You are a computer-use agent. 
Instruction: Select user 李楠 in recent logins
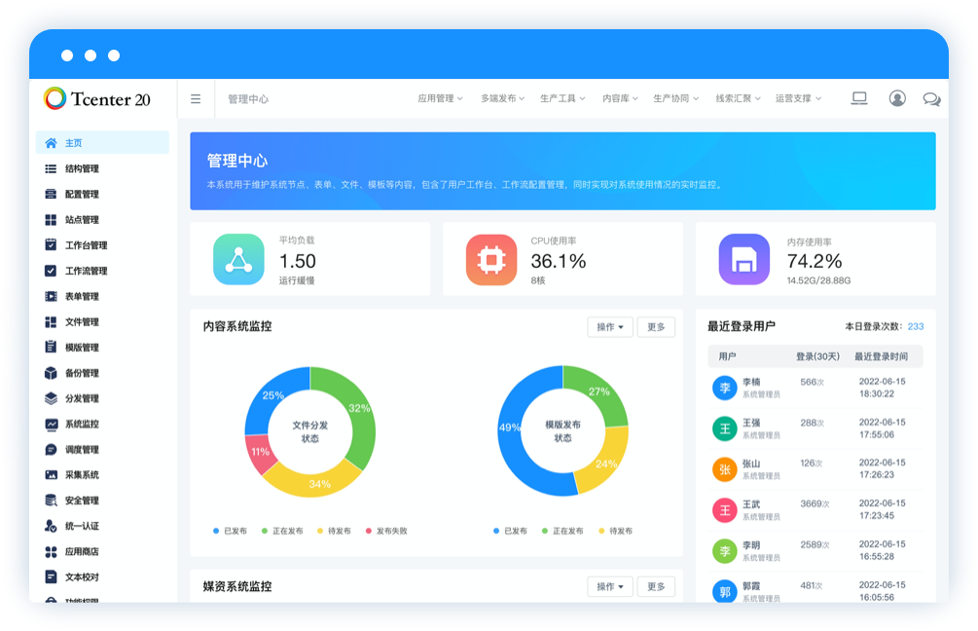click(751, 388)
